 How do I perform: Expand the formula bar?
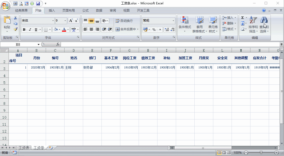pyautogui.click(x=281, y=44)
